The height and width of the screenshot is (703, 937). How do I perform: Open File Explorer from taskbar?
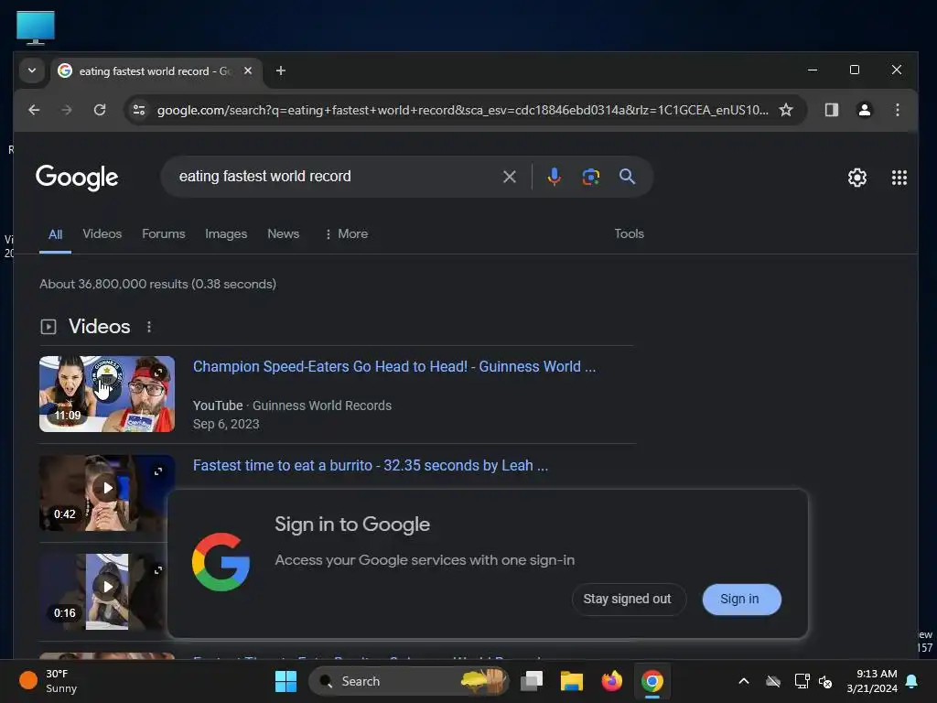(x=571, y=681)
